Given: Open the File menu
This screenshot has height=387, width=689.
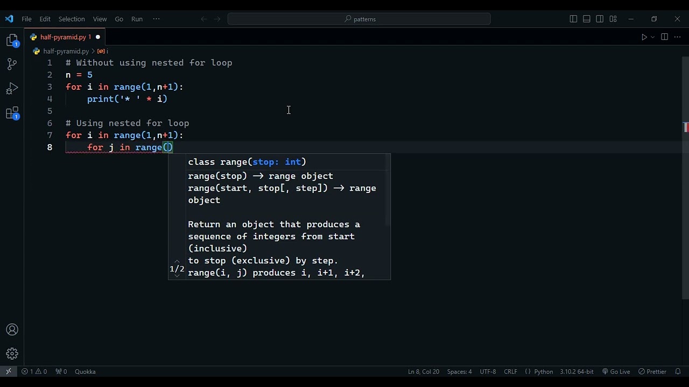Looking at the screenshot, I should tap(26, 19).
